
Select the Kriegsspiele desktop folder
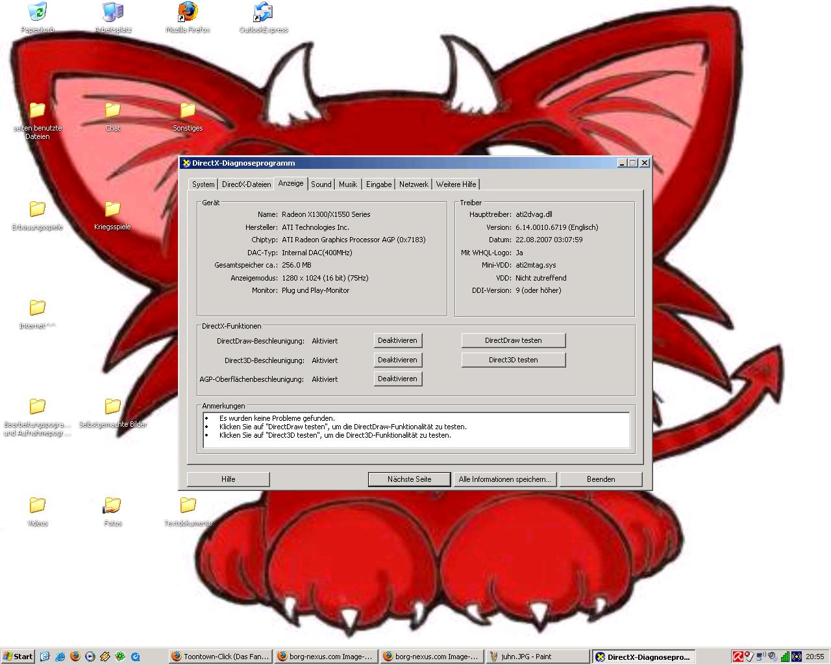(113, 216)
